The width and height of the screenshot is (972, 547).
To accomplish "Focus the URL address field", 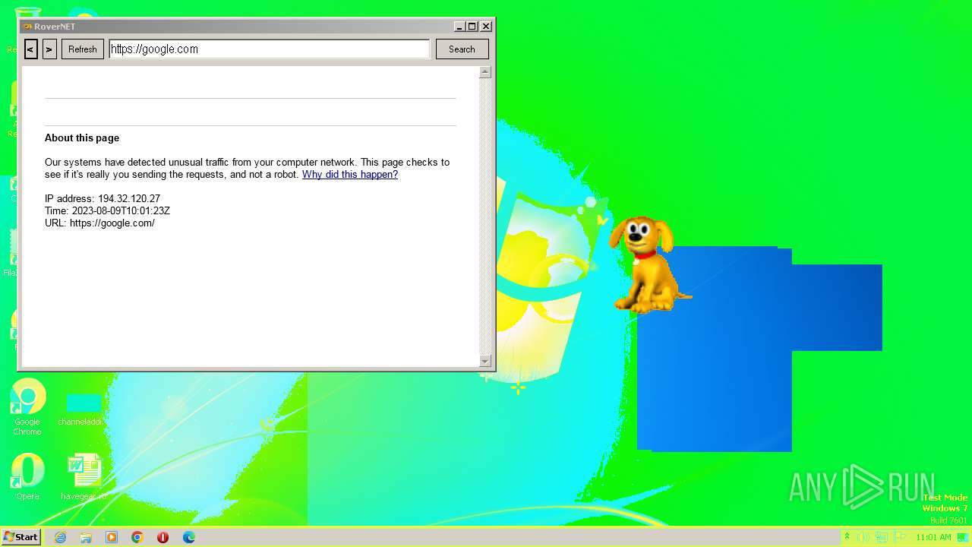I will pos(270,49).
